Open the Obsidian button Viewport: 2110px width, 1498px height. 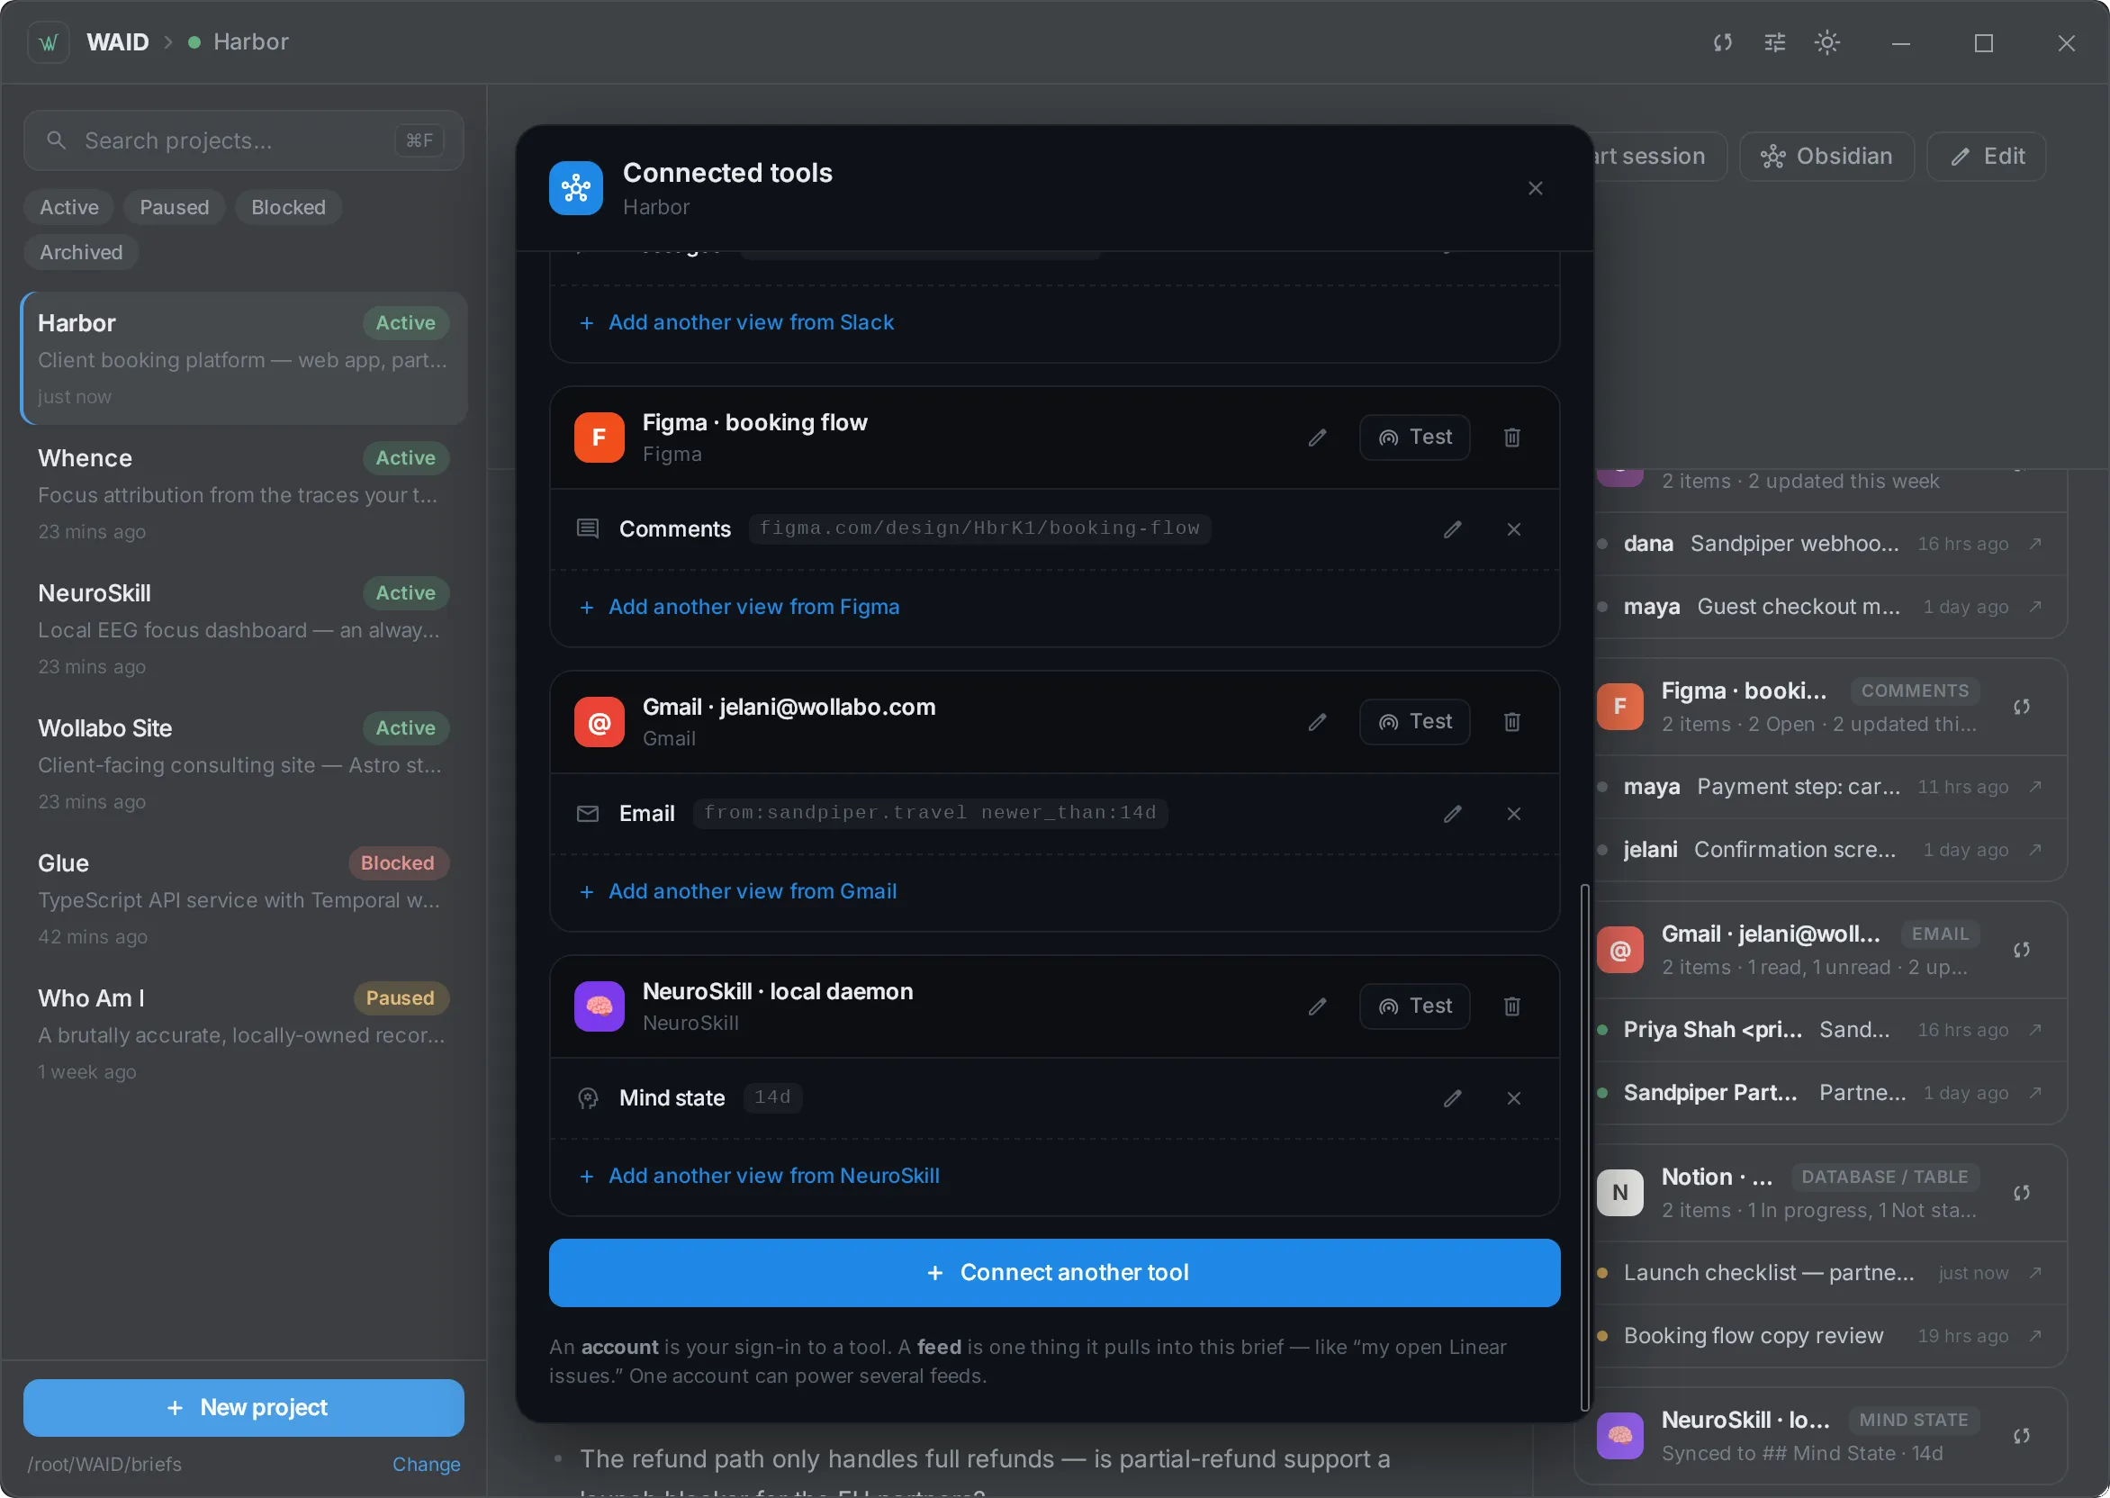coord(1826,157)
